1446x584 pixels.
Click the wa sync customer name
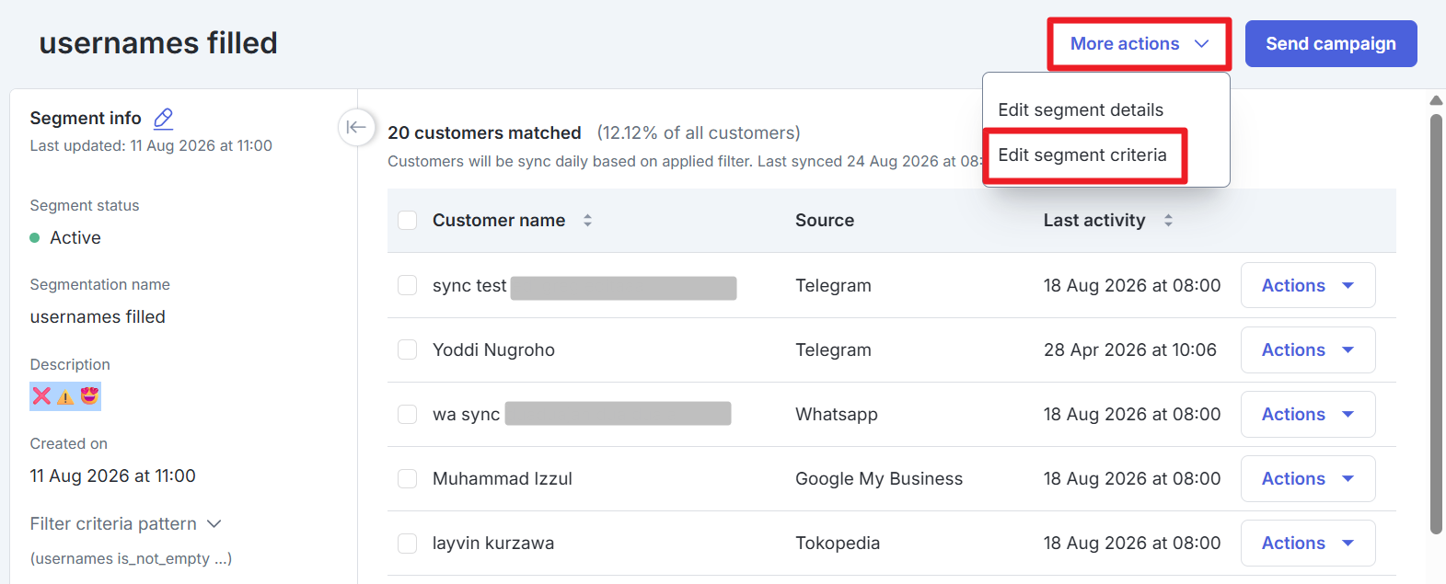click(x=466, y=414)
